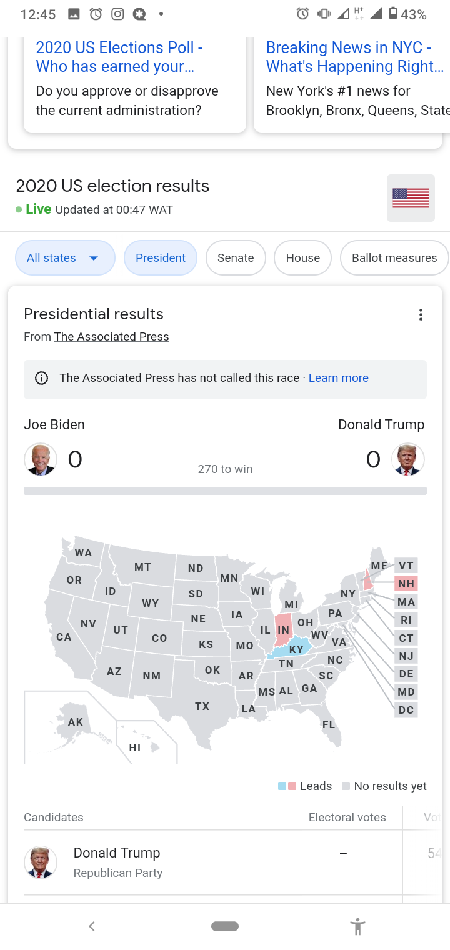Tap the back arrow in navigation bar
The image size is (450, 950).
tap(92, 926)
